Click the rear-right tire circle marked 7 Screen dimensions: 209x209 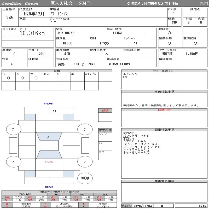[85, 162]
